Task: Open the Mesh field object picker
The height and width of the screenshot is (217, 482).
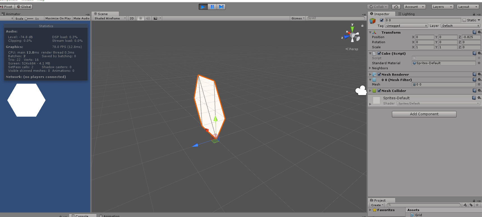Action: (x=479, y=84)
